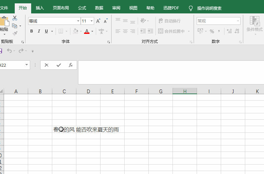264x174 pixels.
Task: Align text left
Action: coord(118,31)
